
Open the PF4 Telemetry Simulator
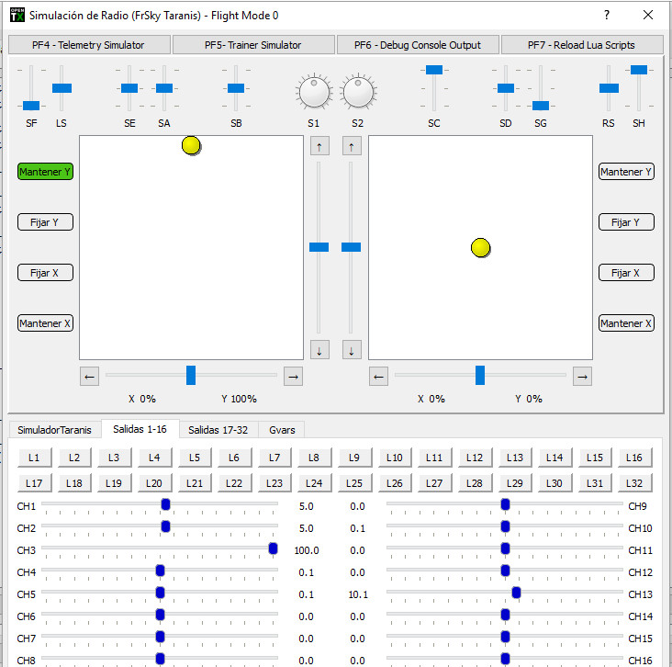88,45
